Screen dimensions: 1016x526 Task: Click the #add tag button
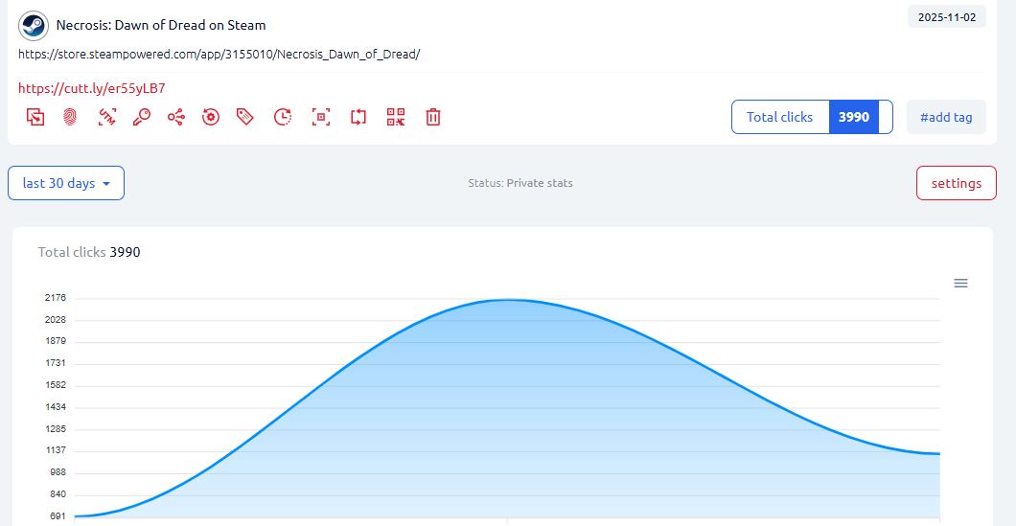(945, 117)
